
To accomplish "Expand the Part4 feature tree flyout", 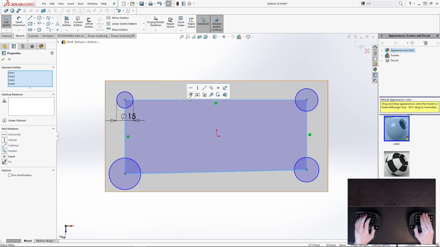I will [58, 42].
